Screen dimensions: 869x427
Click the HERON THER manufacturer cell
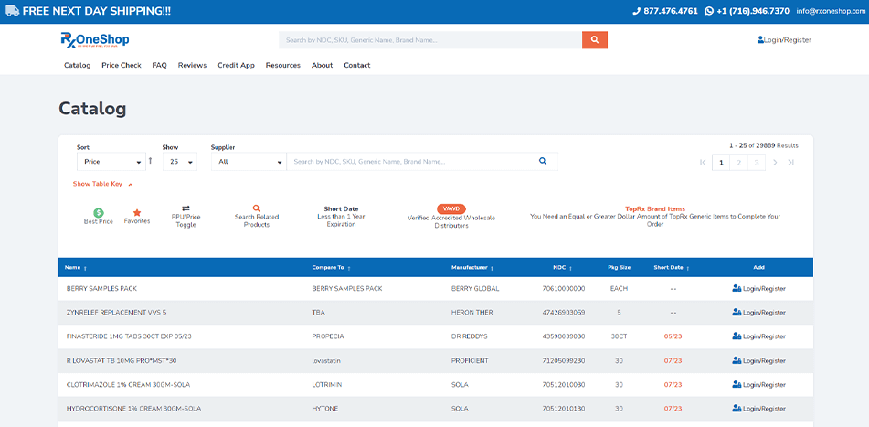click(x=472, y=312)
